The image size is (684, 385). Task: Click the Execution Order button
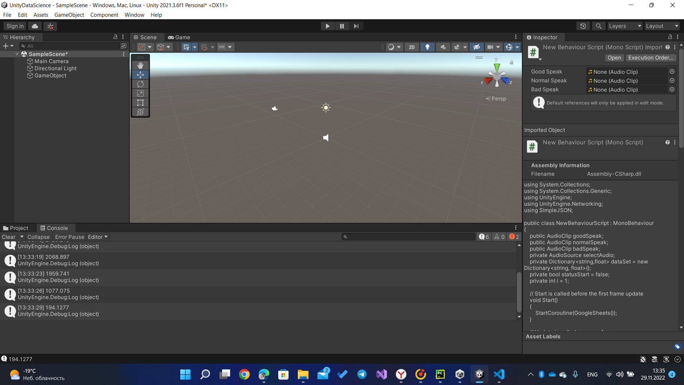tap(651, 58)
